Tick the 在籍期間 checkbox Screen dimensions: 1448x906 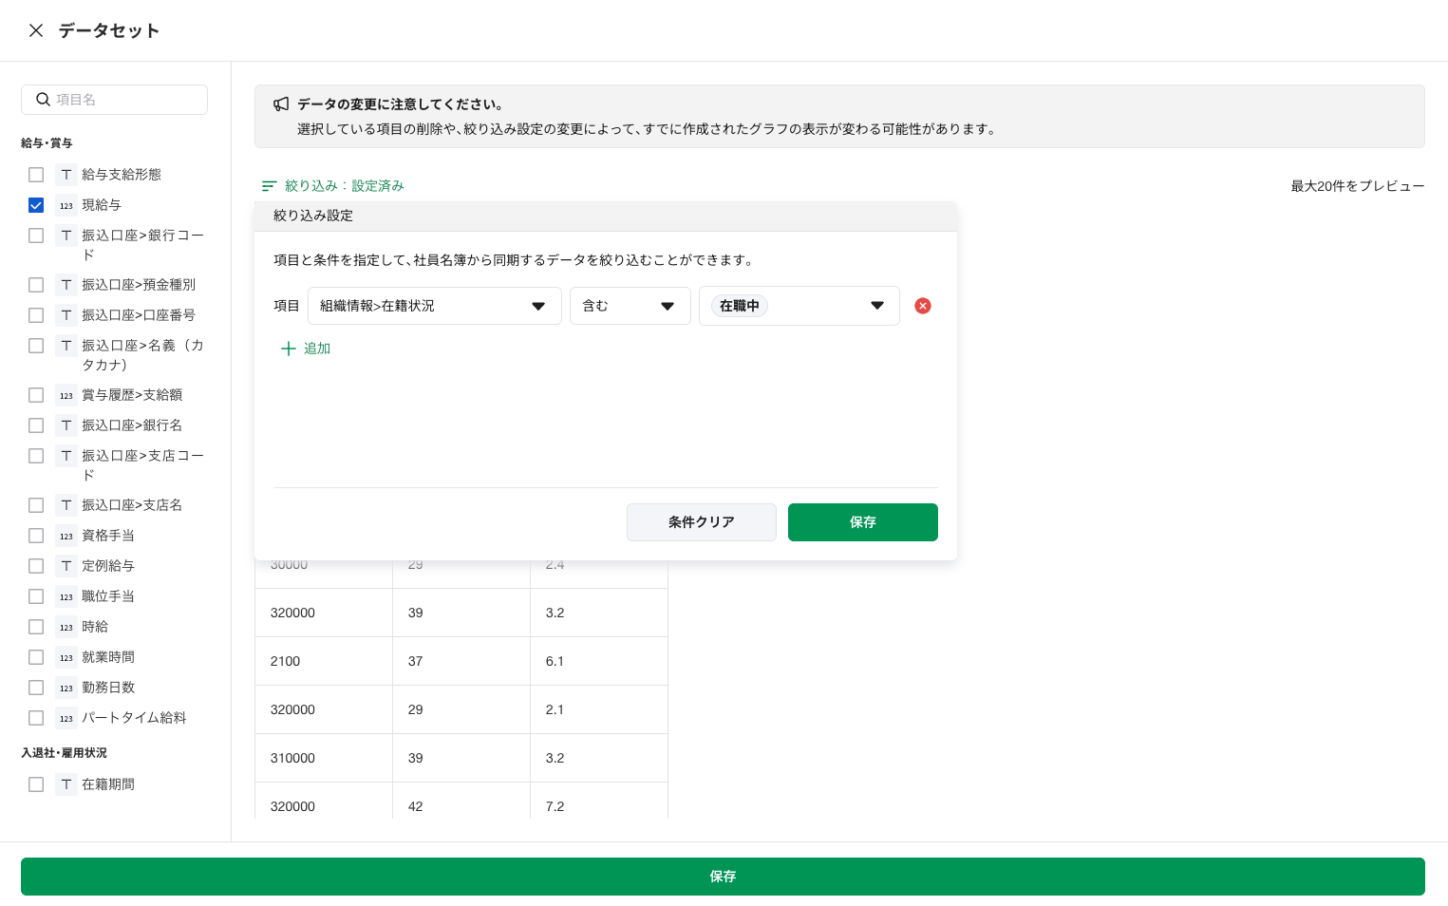tap(36, 784)
